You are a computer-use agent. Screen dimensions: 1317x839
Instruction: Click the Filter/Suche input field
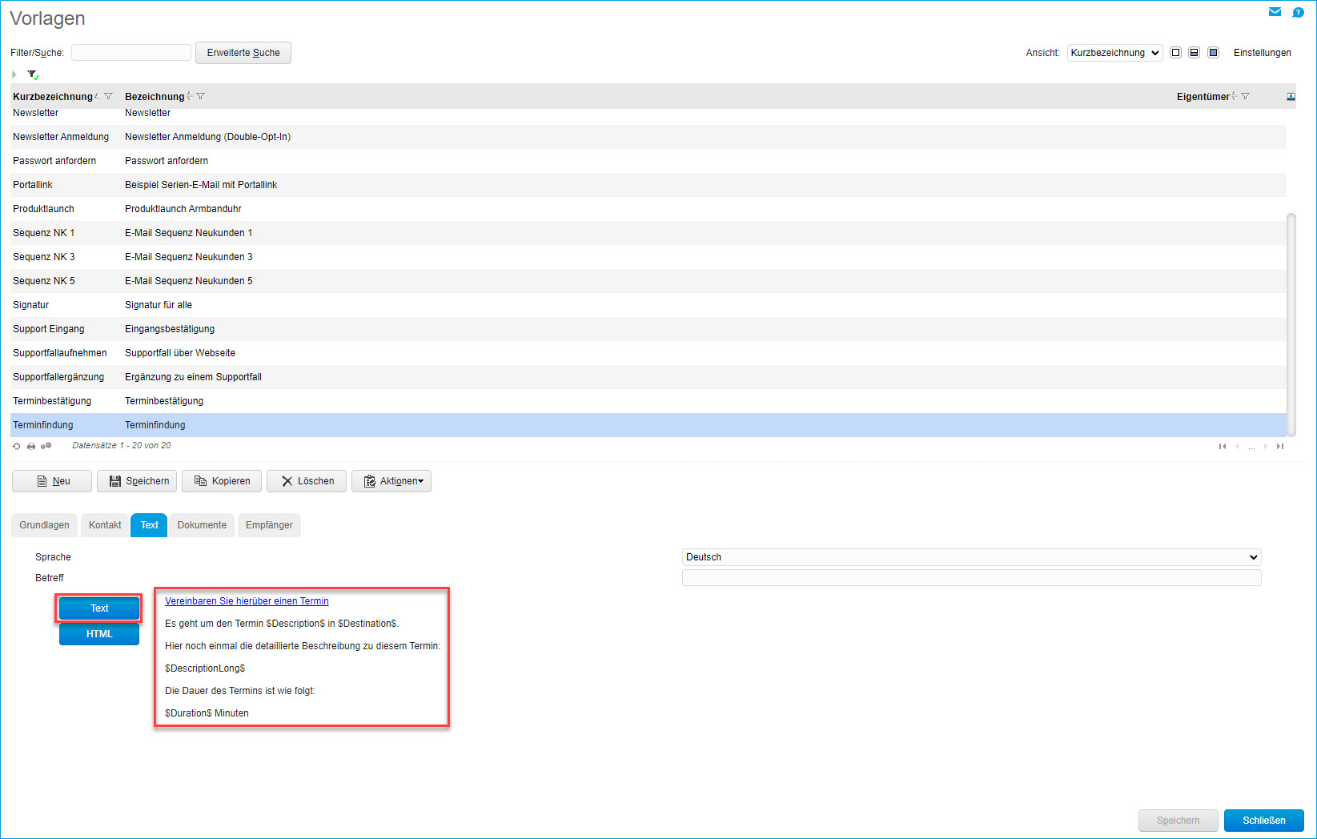tap(131, 53)
